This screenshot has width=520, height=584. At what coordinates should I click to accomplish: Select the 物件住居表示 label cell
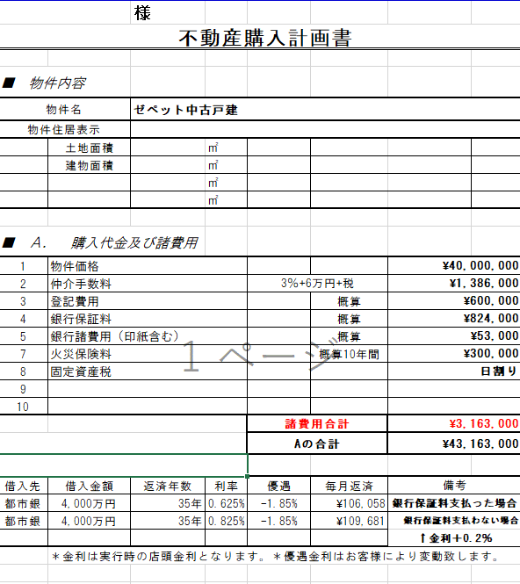[x=65, y=130]
